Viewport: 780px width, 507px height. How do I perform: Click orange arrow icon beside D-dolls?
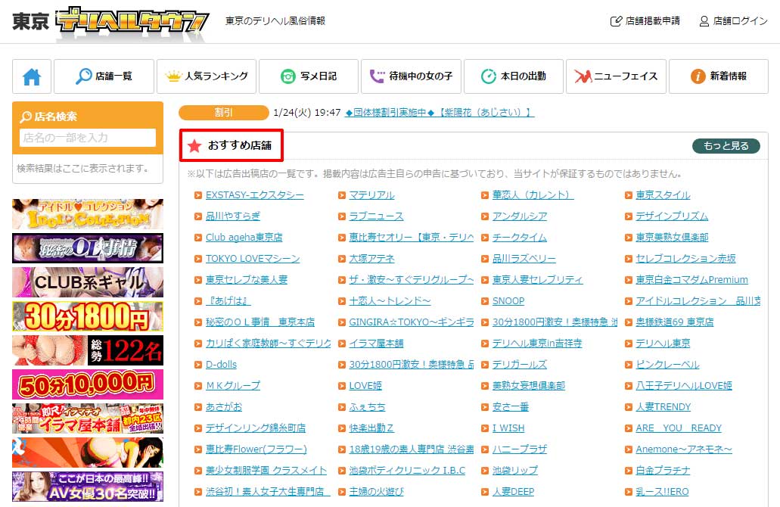198,365
